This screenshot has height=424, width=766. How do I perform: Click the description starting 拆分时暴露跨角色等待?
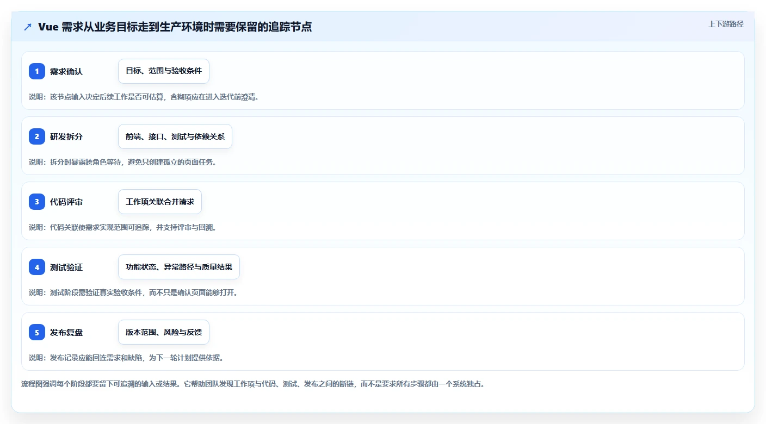point(123,162)
